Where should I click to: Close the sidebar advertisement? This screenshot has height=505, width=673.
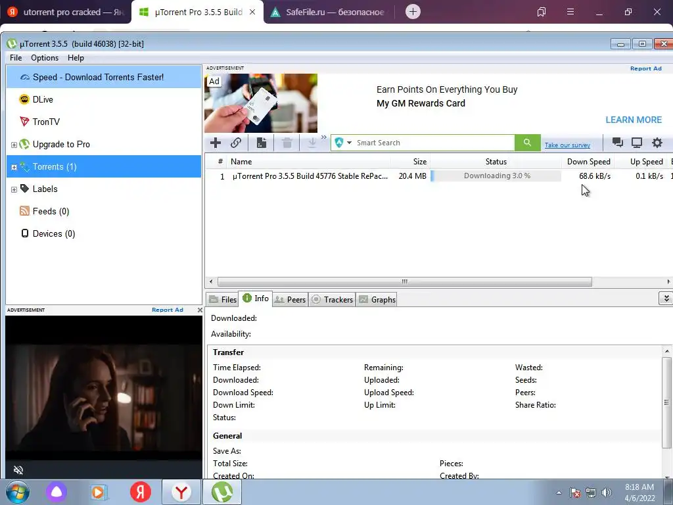click(x=200, y=310)
